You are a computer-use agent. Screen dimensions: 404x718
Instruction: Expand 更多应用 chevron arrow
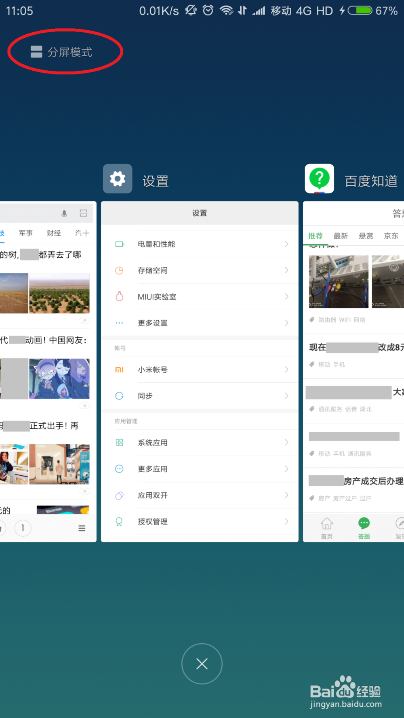(286, 469)
